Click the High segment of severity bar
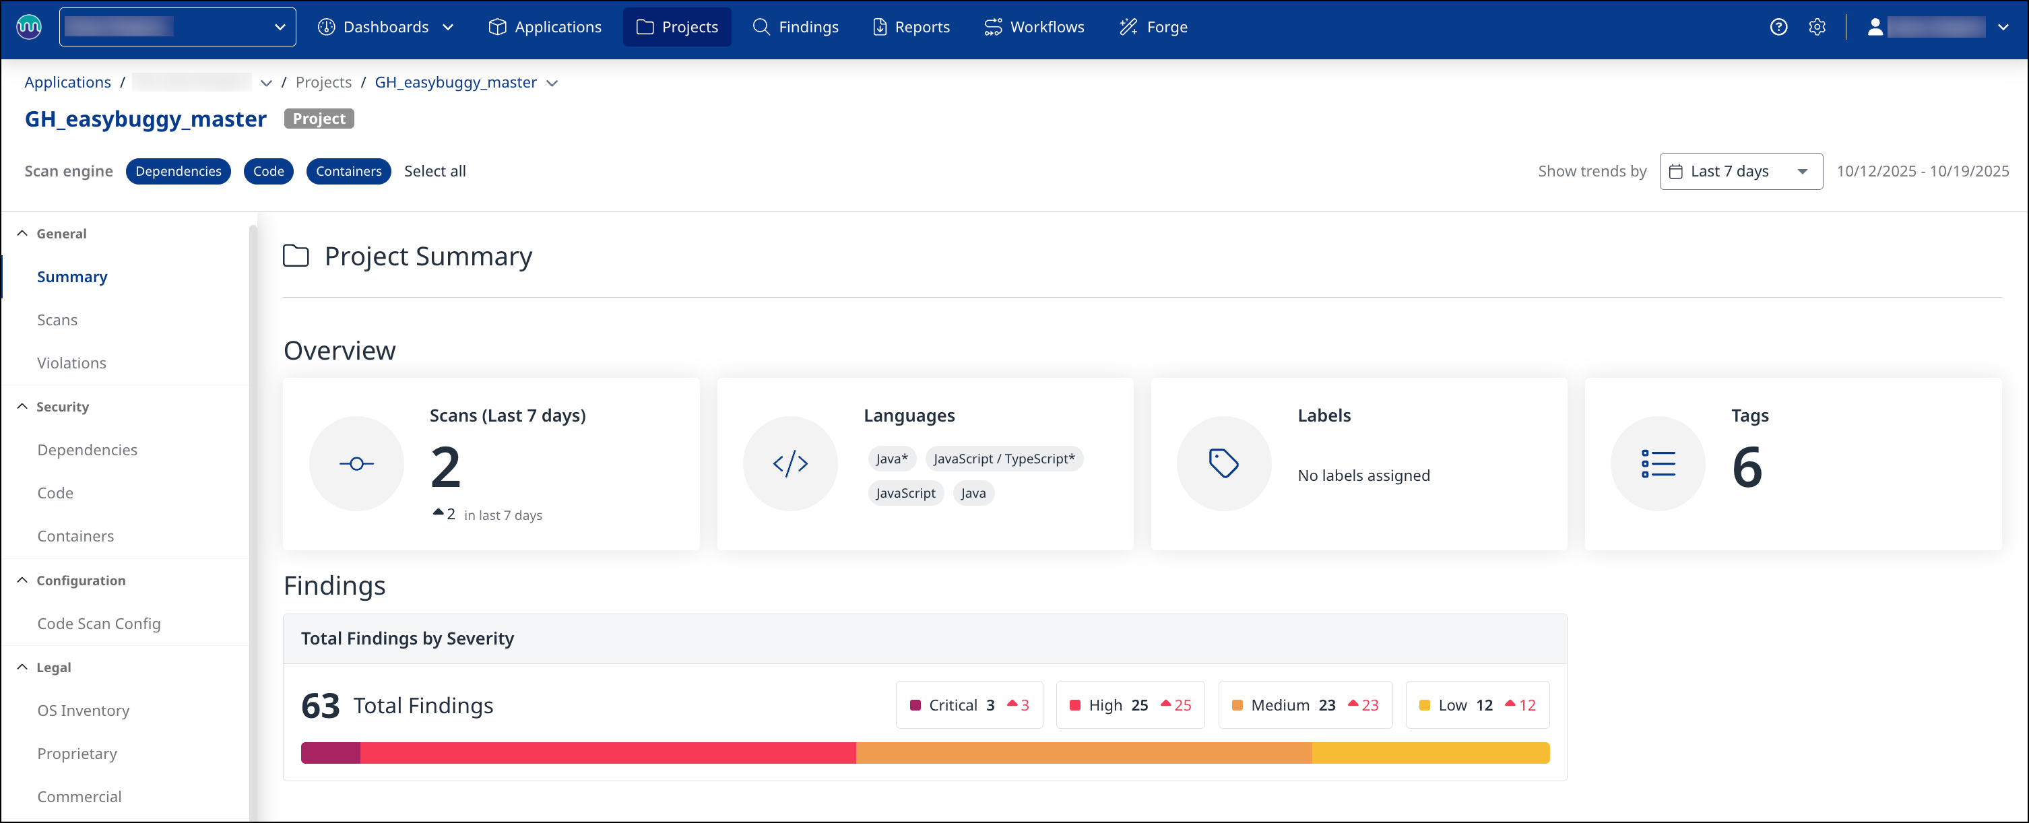The image size is (2029, 823). [607, 753]
